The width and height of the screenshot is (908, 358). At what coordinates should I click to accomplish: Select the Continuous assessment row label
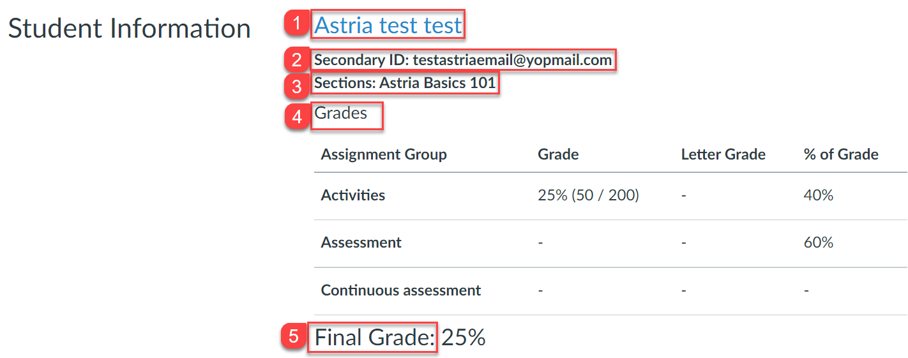click(400, 290)
